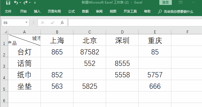
Task: Click the Cancel (X) formula bar icon
Action: coord(43,23)
